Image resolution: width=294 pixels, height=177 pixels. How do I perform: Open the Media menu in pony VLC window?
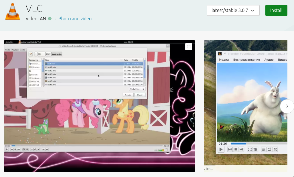[7, 50]
